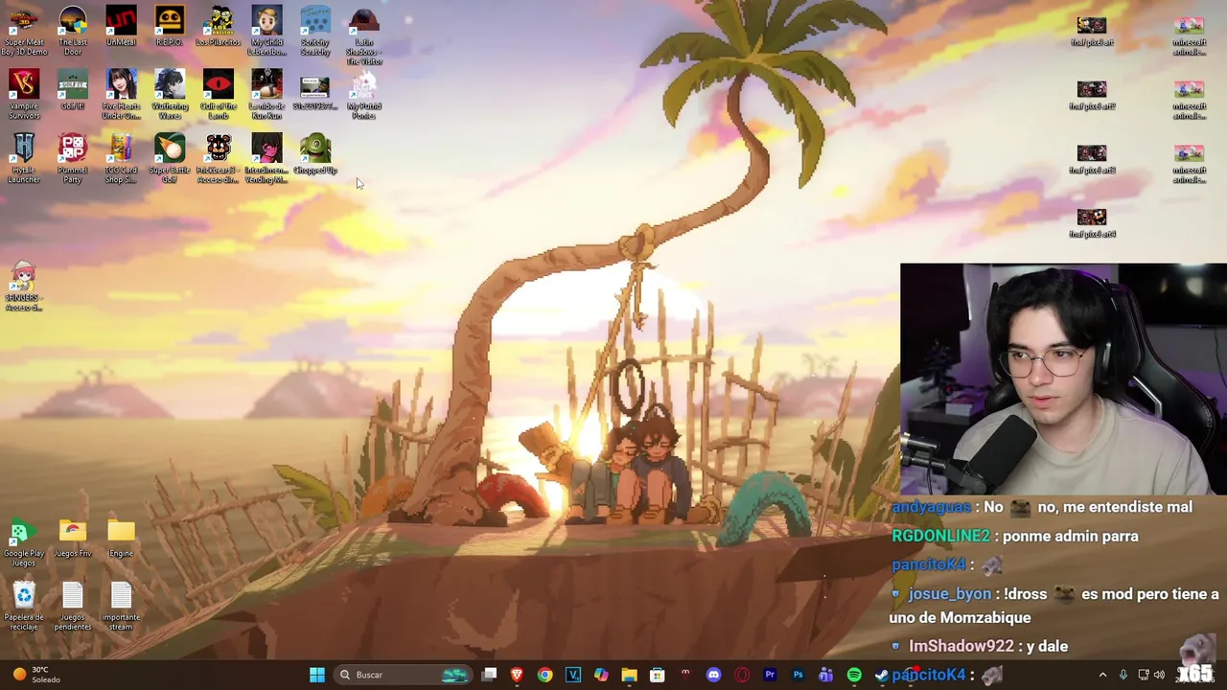Open Steam from the taskbar
This screenshot has height=690, width=1227.
click(x=882, y=675)
